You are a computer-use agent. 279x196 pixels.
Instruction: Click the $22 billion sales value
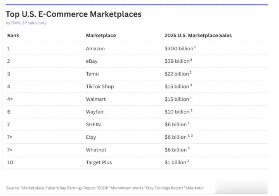(177, 74)
